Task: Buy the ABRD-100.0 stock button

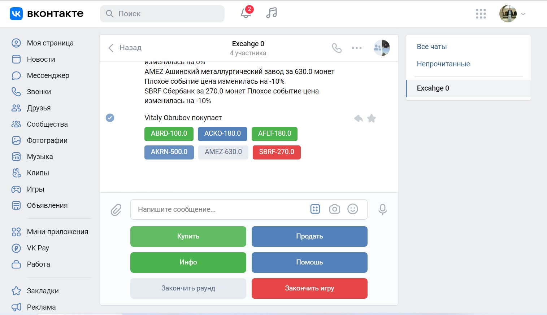Action: coord(169,134)
